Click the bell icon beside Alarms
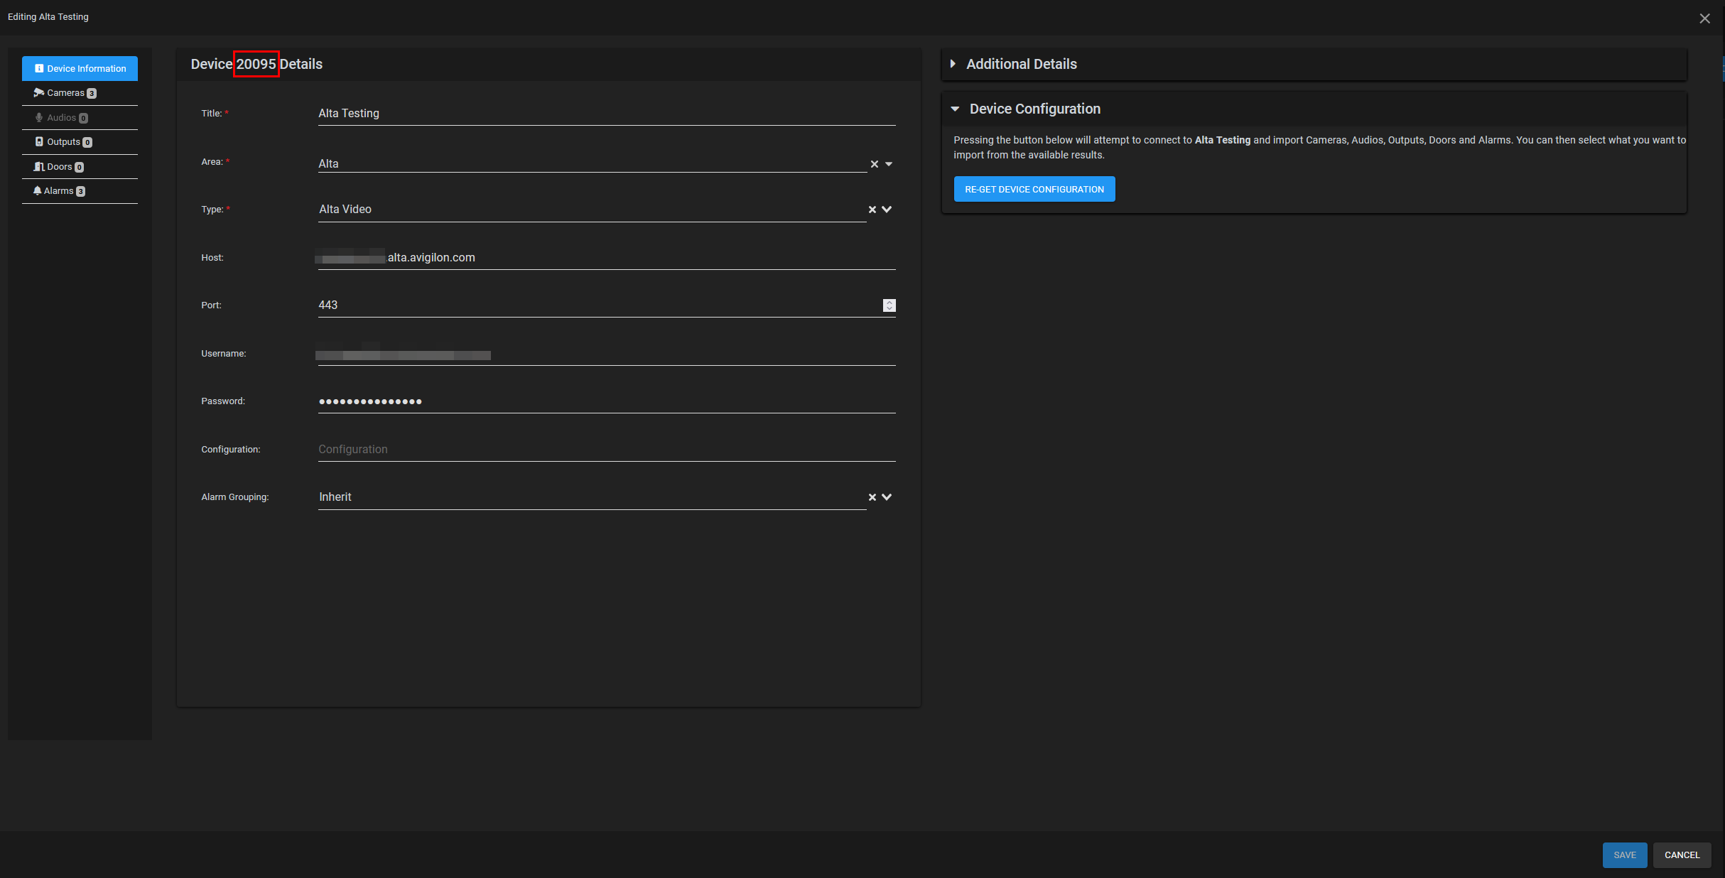 (38, 191)
